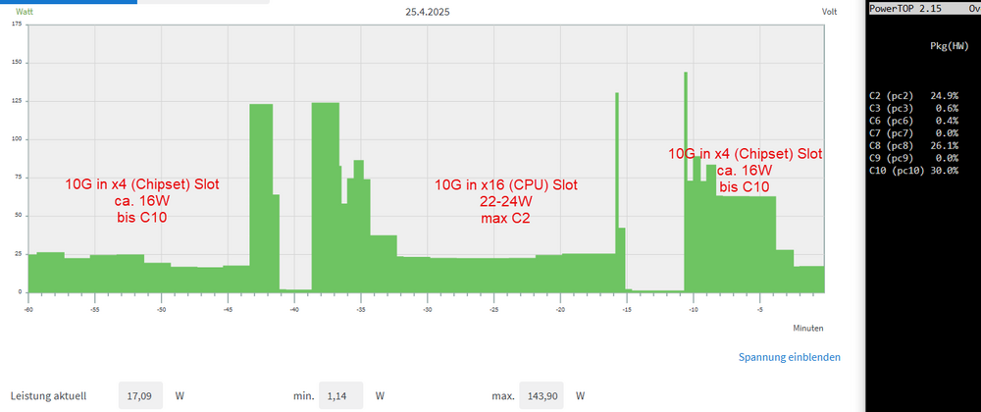Click the -30 minutes tick label
The height and width of the screenshot is (412, 981).
click(x=427, y=310)
